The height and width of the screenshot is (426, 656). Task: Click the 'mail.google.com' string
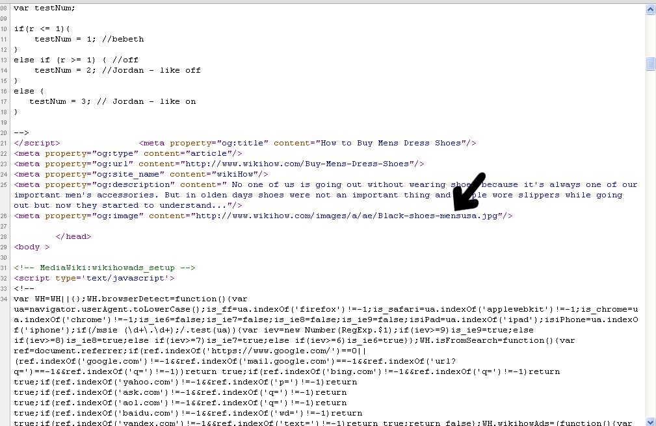(x=287, y=362)
